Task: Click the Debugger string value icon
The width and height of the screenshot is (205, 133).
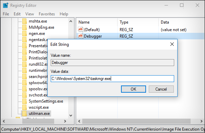Action: click(81, 36)
